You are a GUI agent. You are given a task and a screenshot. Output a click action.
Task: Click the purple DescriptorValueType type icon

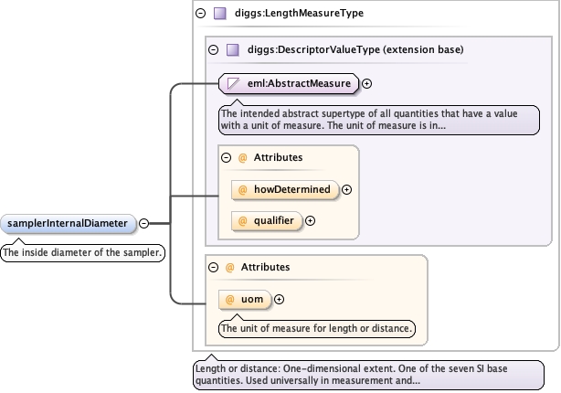(232, 49)
